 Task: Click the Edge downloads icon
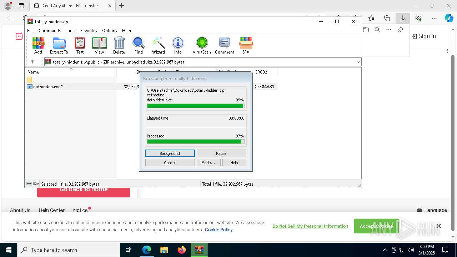click(x=402, y=18)
